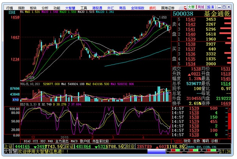Switch indicator to 市盈率比较 tab
Image resolution: width=237 pixels, height=159 pixels.
click(x=101, y=141)
